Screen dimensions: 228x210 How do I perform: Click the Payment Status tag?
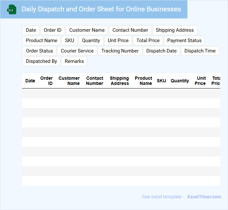point(184,41)
